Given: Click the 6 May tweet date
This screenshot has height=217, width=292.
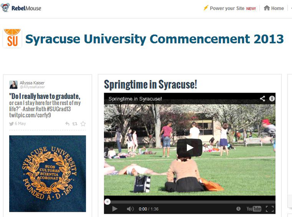Looking at the screenshot, I should (x=20, y=124).
